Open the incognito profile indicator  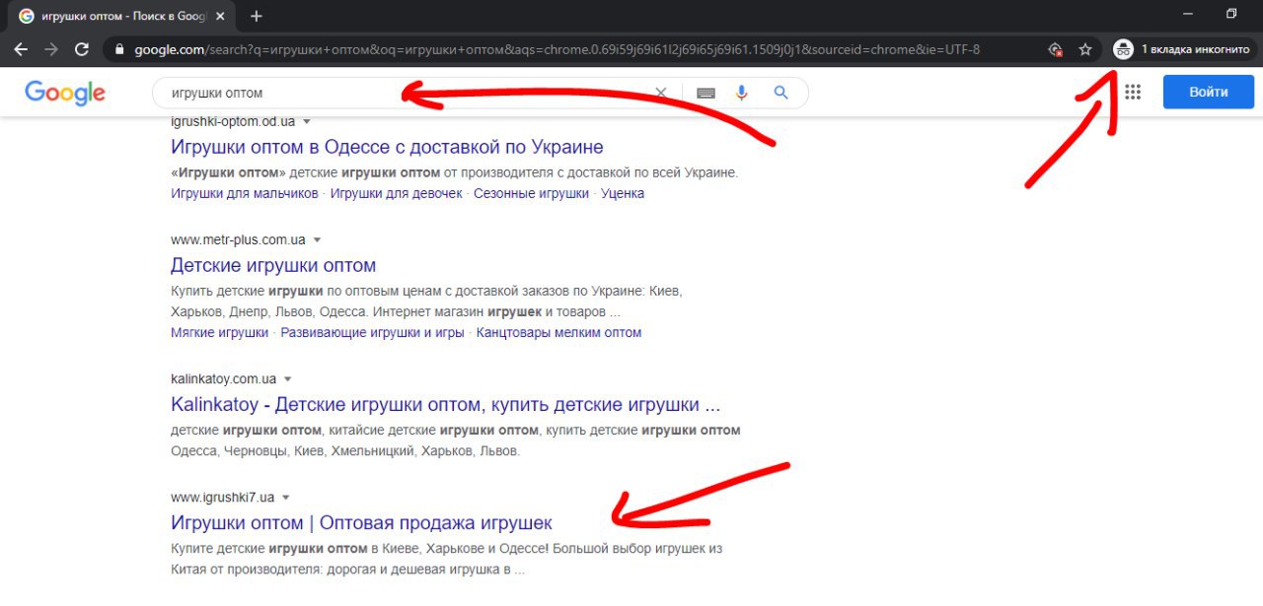[1184, 49]
